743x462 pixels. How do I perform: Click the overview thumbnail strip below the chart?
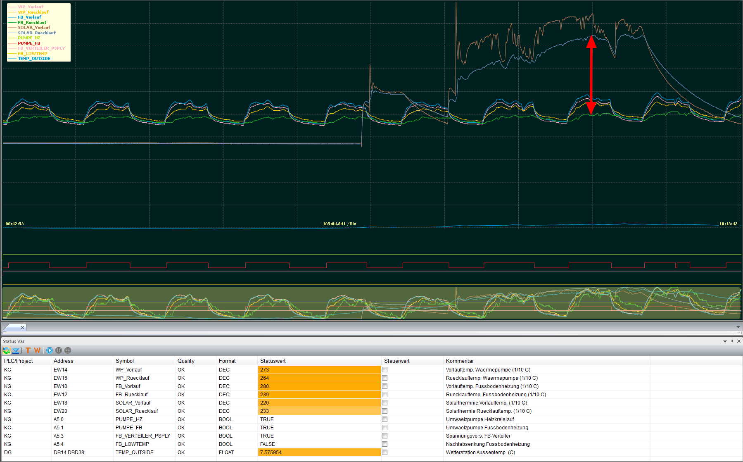click(x=372, y=303)
